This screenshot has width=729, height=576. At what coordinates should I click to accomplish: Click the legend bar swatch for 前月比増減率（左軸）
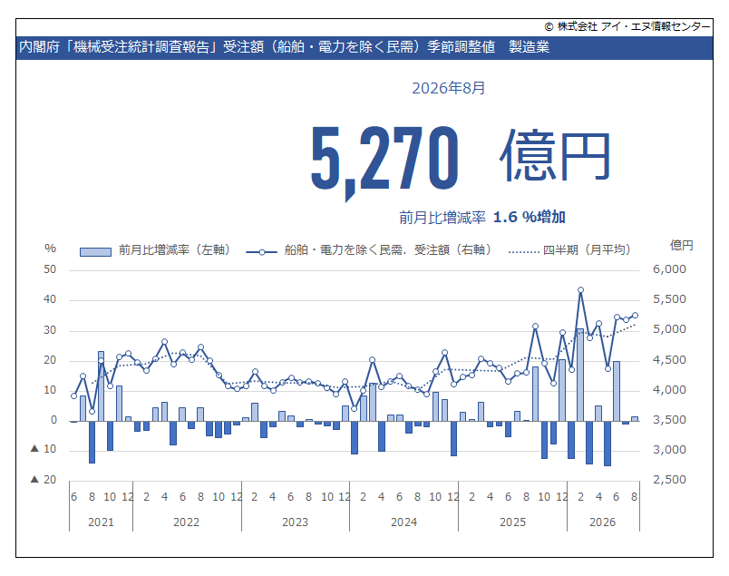coord(95,251)
